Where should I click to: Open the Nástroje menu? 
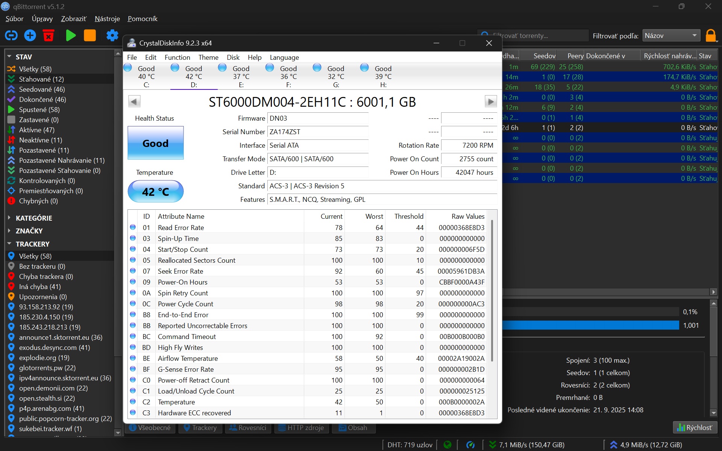[x=107, y=19]
